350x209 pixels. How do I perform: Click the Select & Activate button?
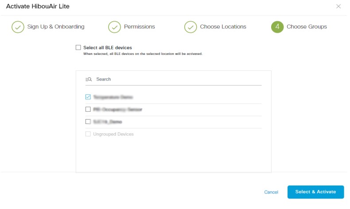click(315, 192)
